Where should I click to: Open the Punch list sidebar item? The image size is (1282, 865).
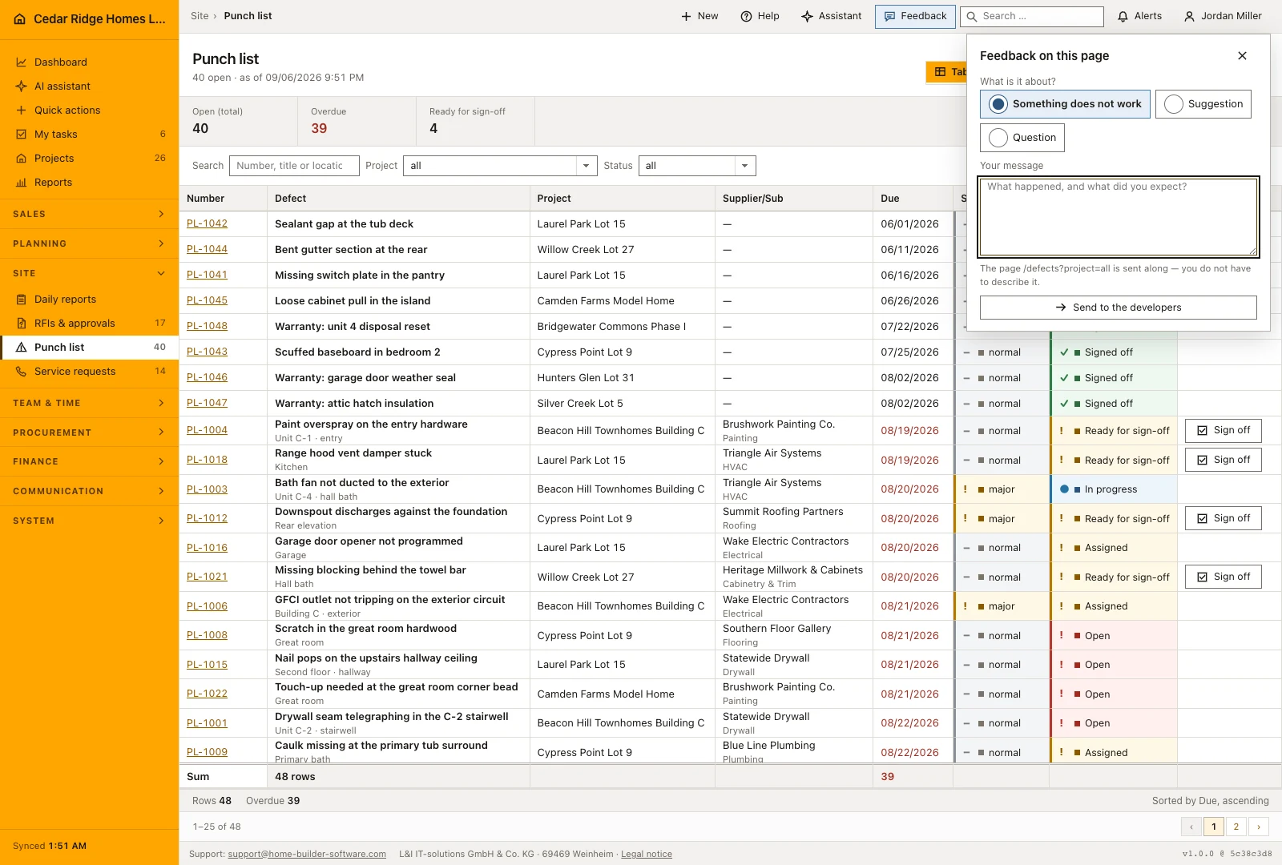pyautogui.click(x=89, y=348)
